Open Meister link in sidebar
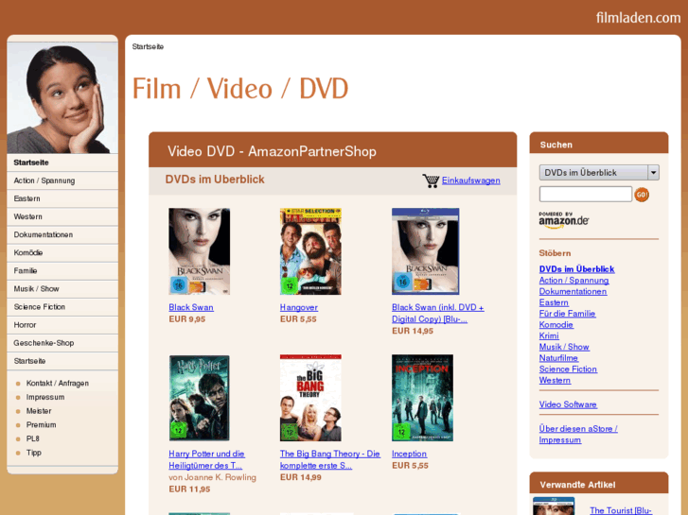Screen dimensions: 688x515 [39, 411]
